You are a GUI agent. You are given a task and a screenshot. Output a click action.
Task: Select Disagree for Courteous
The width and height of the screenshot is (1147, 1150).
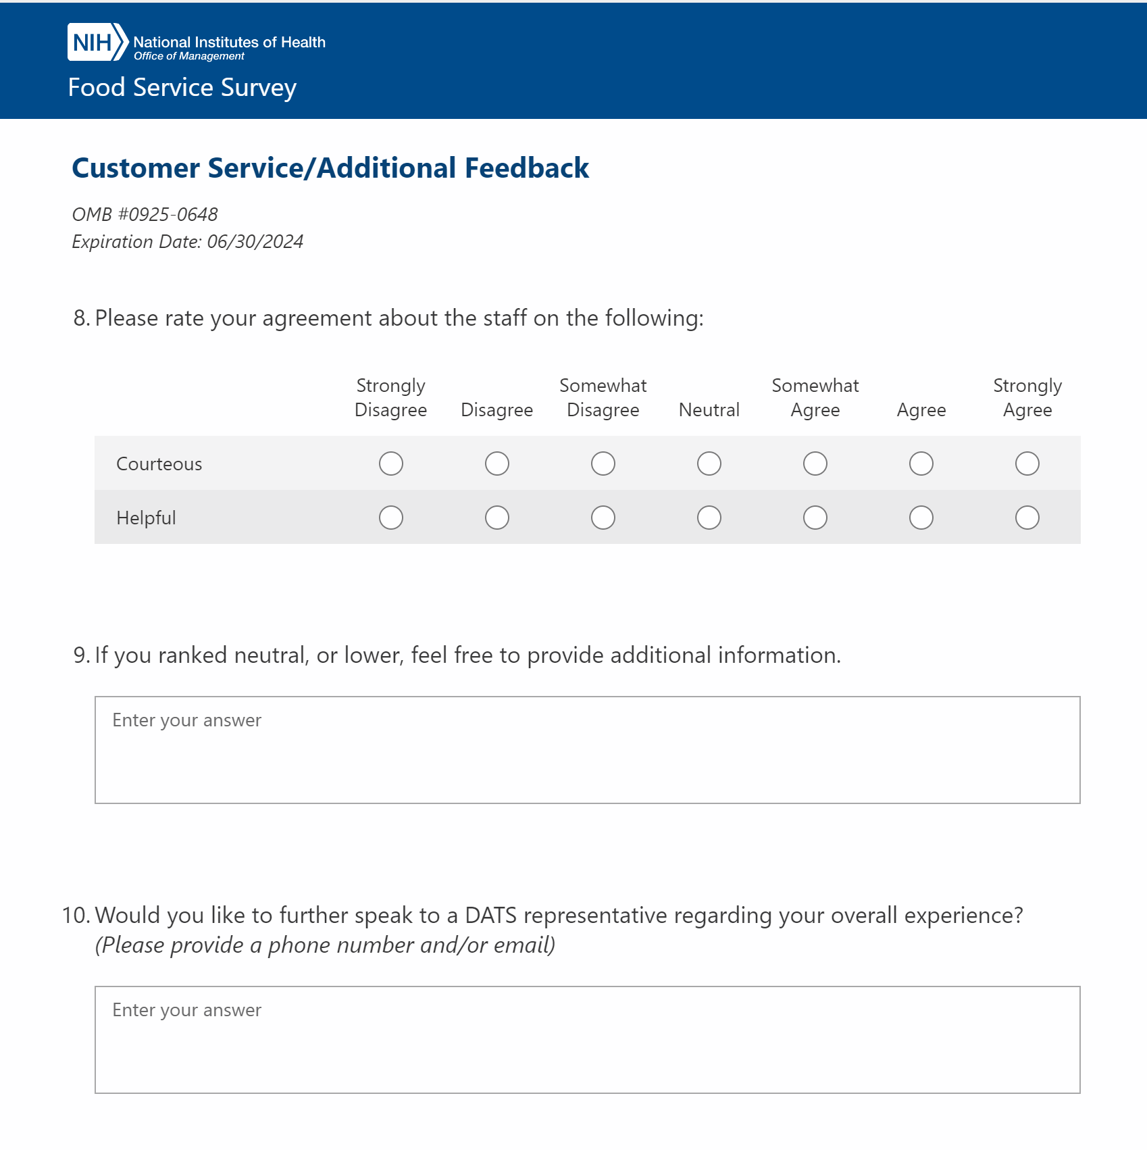497,464
